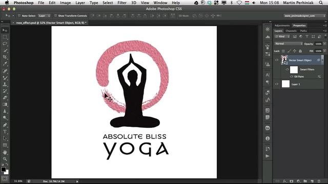Select the Eraser tool
Screen dimensions: 328x184
[5, 98]
